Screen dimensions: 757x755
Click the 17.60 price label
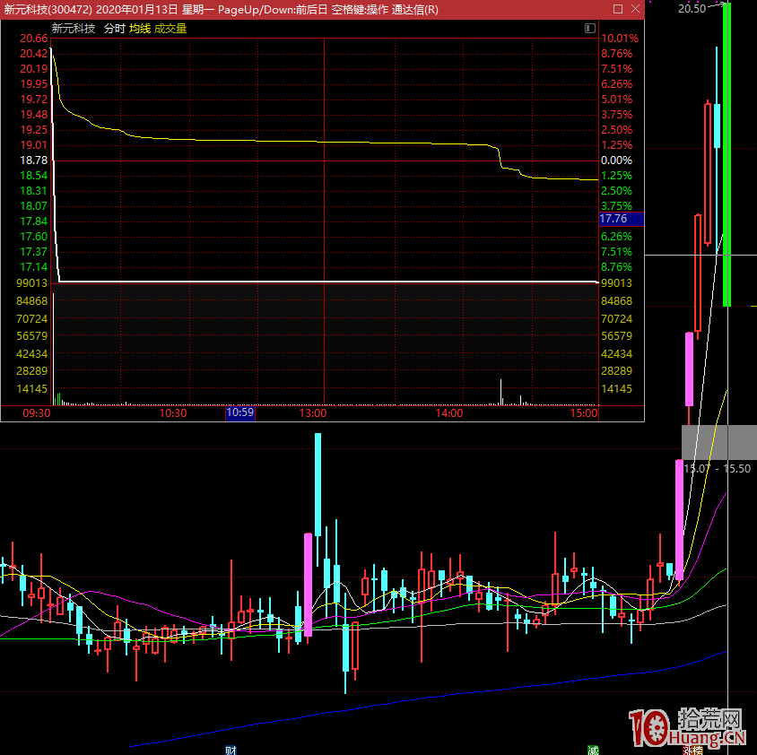[34, 237]
